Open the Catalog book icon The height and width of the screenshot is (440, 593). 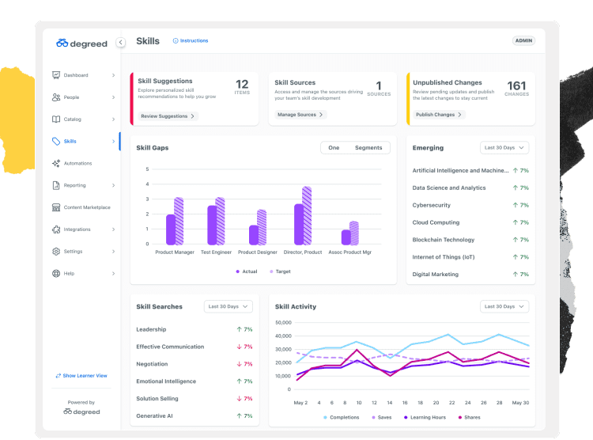coord(56,119)
